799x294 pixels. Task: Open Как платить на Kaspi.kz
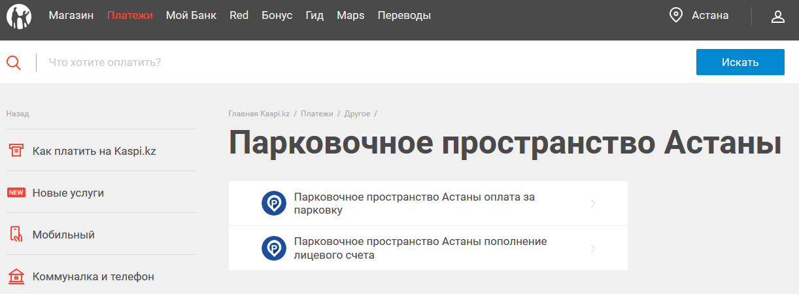[94, 151]
